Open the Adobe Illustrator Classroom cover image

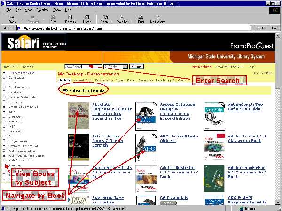pyautogui.click(x=146, y=179)
